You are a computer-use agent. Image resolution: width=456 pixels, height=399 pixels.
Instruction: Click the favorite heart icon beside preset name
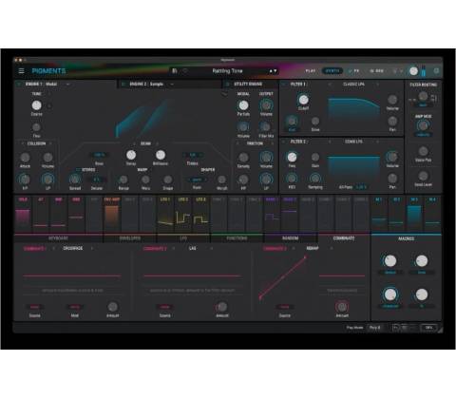coord(185,71)
